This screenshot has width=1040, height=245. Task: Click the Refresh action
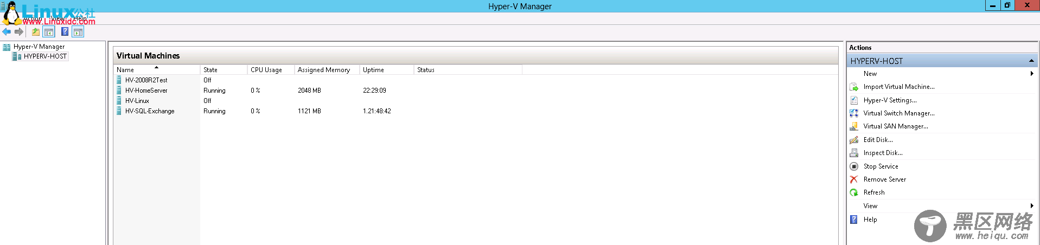874,192
